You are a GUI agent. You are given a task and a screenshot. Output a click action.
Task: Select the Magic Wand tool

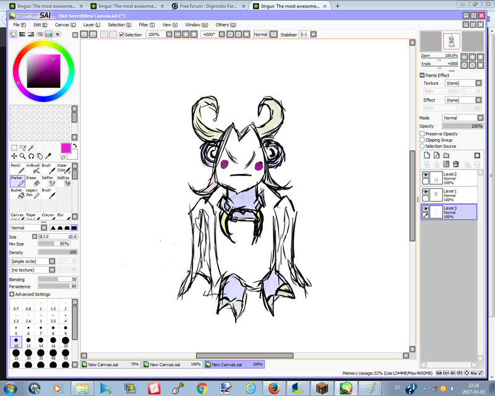(x=31, y=148)
